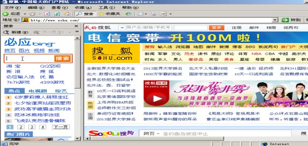The height and width of the screenshot is (146, 308).
Task: Click hot item 范冰冰熊抱李治廷
Action: coord(37,115)
